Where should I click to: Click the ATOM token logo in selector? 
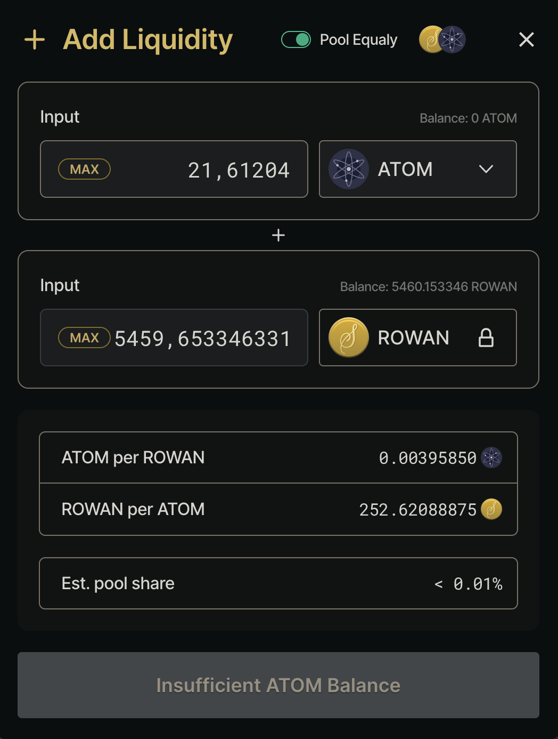click(x=349, y=169)
